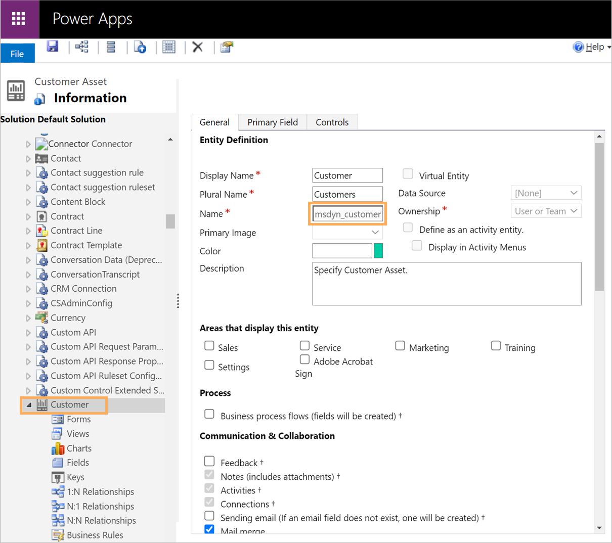
Task: Click the Forms icon under Customer
Action: click(57, 419)
